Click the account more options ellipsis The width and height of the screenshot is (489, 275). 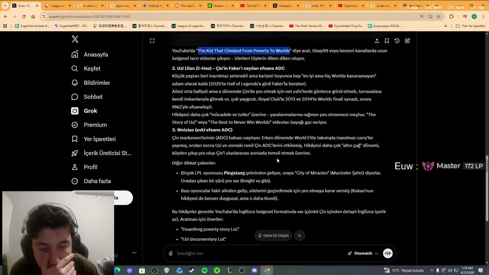click(134, 252)
